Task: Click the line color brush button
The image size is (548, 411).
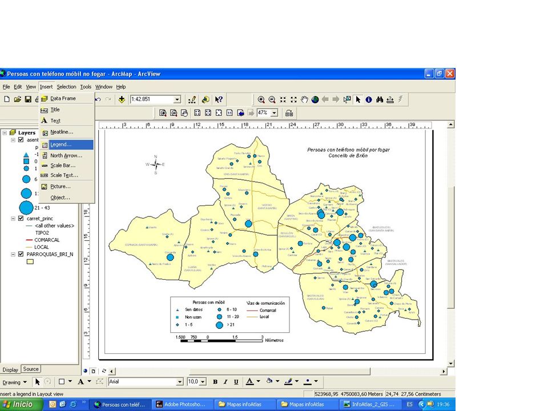Action: [x=288, y=381]
